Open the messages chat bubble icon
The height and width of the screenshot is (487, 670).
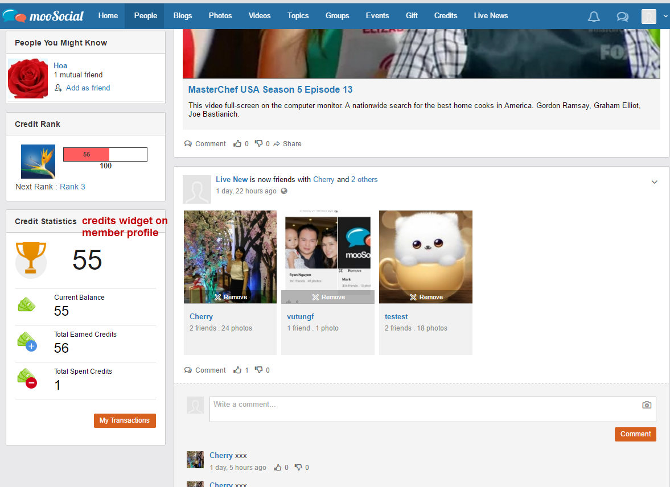pos(623,16)
